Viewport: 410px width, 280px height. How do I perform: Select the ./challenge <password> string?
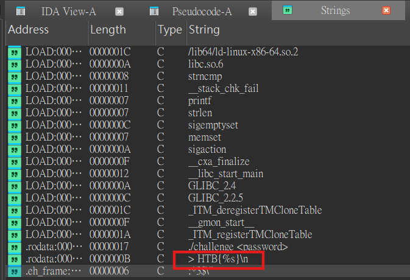point(238,247)
